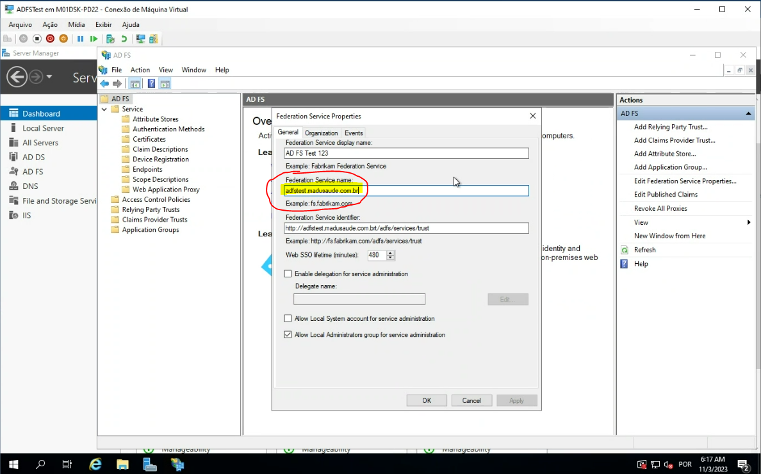The width and height of the screenshot is (761, 474).
Task: Check Allow Local System account option
Action: click(288, 318)
